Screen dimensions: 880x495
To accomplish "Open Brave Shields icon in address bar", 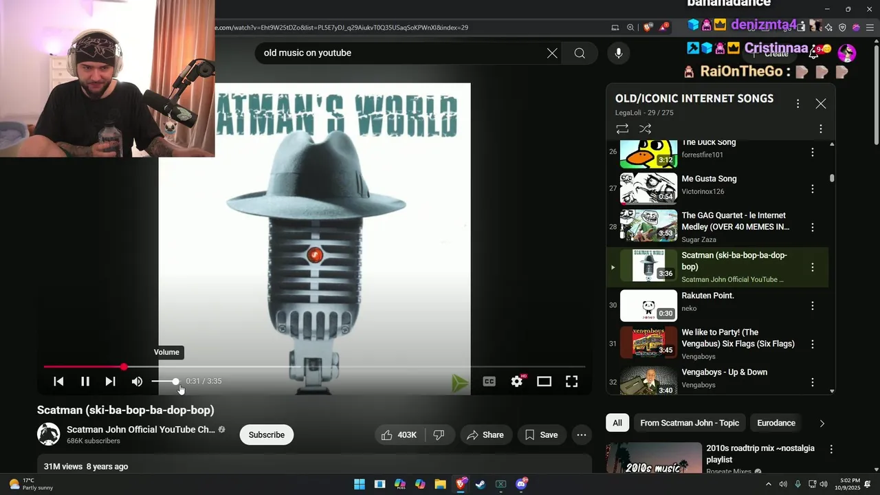I will [648, 27].
